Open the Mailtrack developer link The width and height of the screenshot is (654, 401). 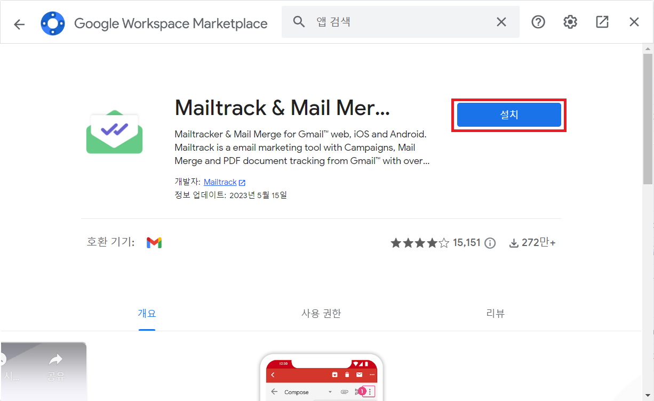point(220,182)
